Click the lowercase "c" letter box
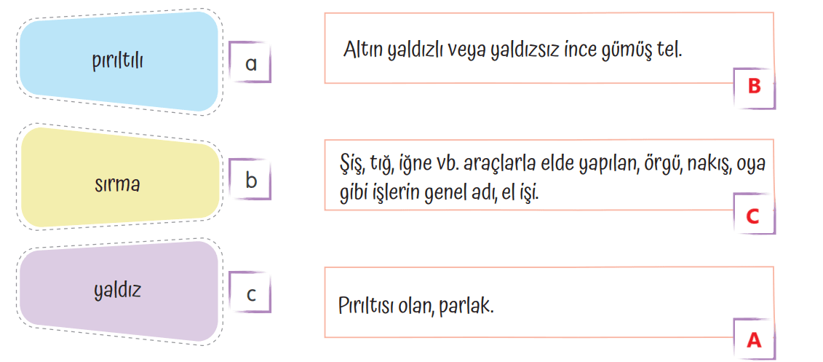823x362 pixels. [250, 294]
